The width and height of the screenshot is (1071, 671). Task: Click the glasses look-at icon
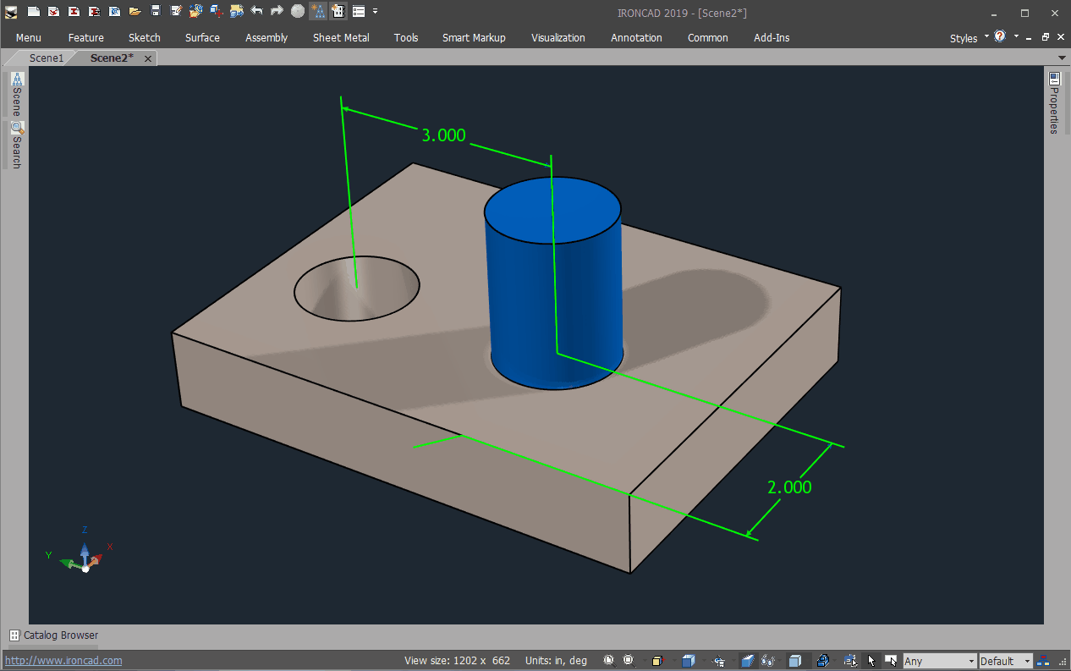click(x=768, y=661)
